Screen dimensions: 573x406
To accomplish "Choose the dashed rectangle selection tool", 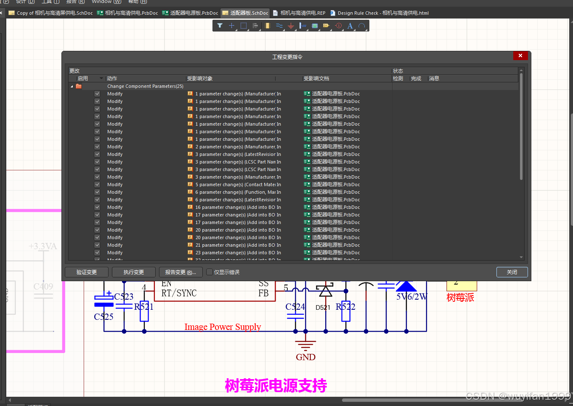I will coord(243,26).
